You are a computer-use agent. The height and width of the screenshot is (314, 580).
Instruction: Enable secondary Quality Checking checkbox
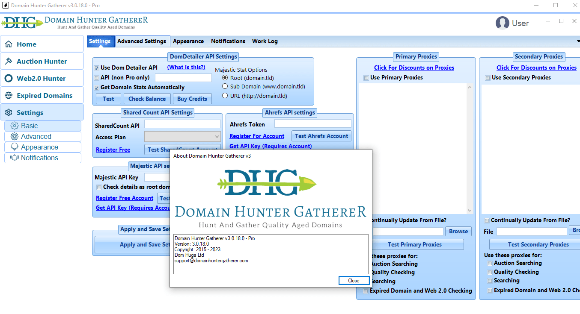(x=490, y=272)
